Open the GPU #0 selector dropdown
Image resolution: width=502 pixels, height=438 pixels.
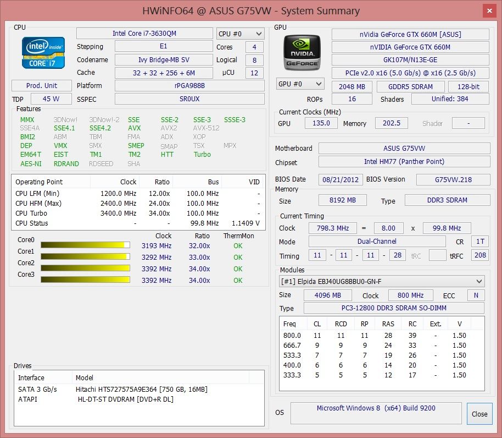300,84
